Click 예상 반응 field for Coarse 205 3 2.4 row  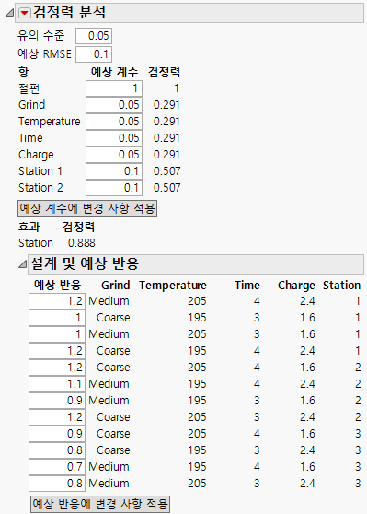click(57, 417)
